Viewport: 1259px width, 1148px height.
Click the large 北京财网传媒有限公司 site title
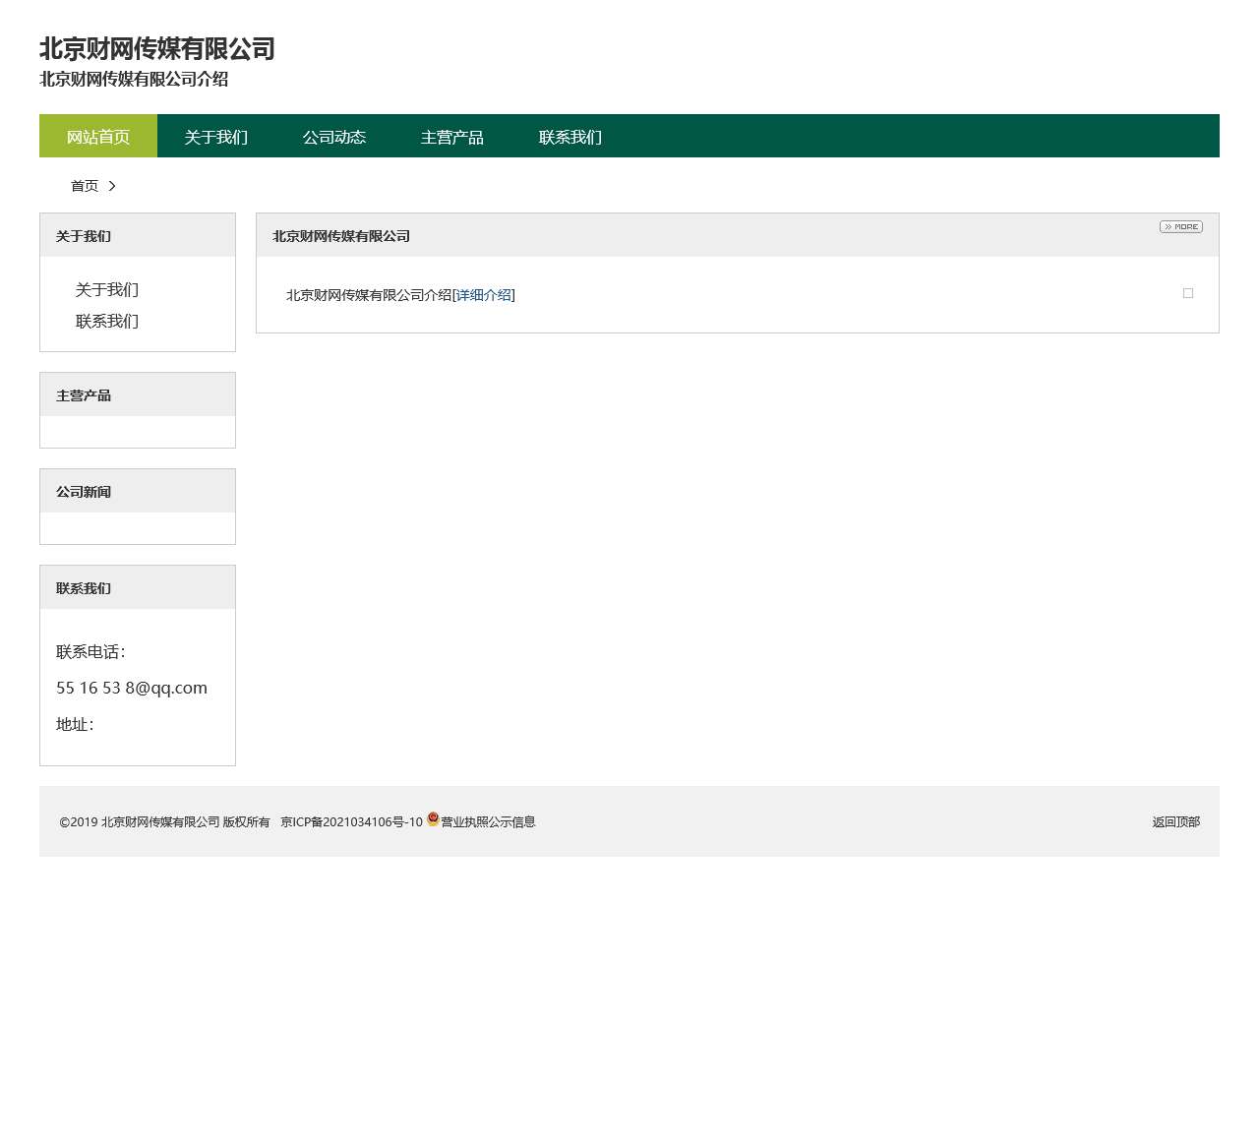click(x=157, y=48)
